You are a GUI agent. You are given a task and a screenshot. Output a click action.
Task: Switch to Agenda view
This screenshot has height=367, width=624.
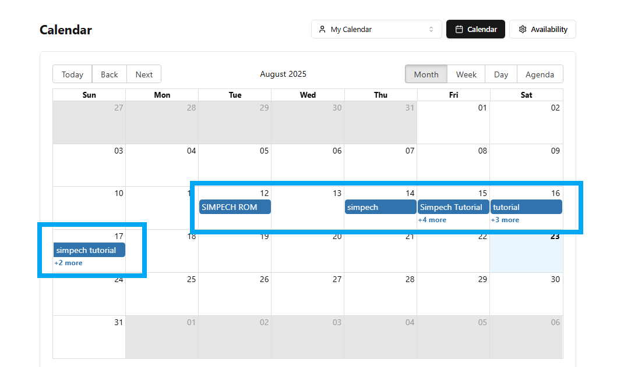(x=540, y=74)
